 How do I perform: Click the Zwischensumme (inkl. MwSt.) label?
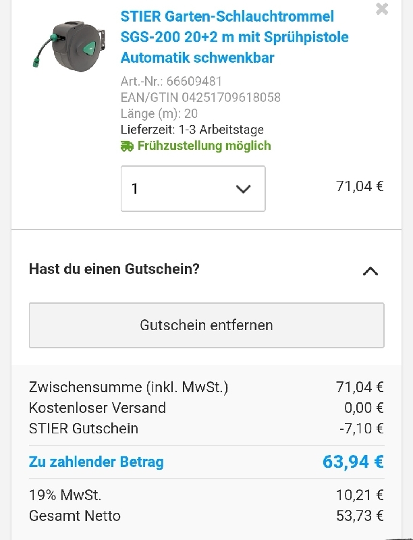(129, 387)
